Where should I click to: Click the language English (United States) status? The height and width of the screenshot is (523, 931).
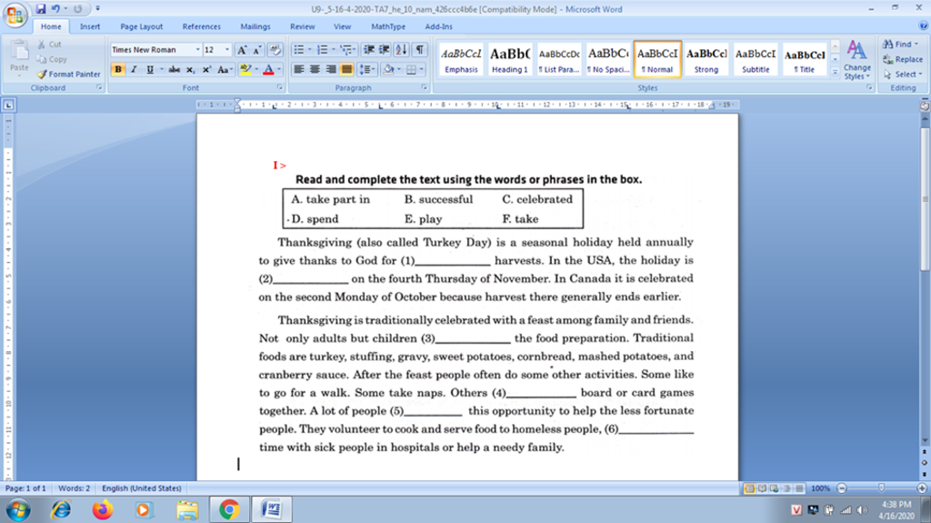tap(141, 488)
